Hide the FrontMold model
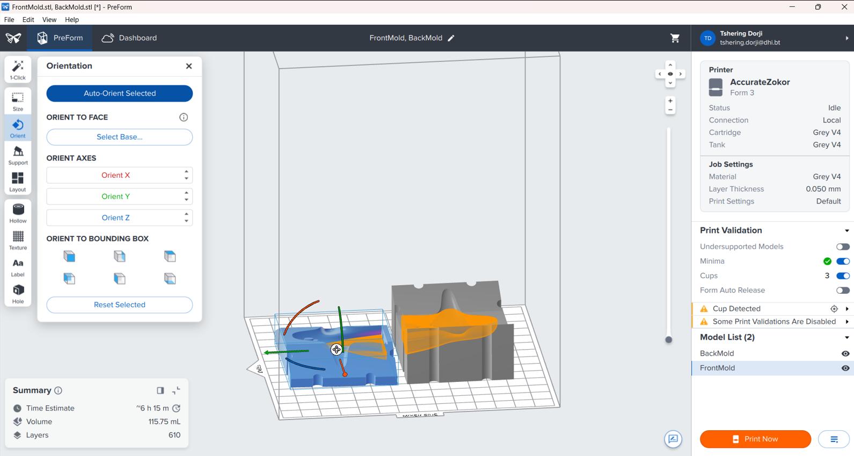This screenshot has width=854, height=456. click(x=845, y=368)
